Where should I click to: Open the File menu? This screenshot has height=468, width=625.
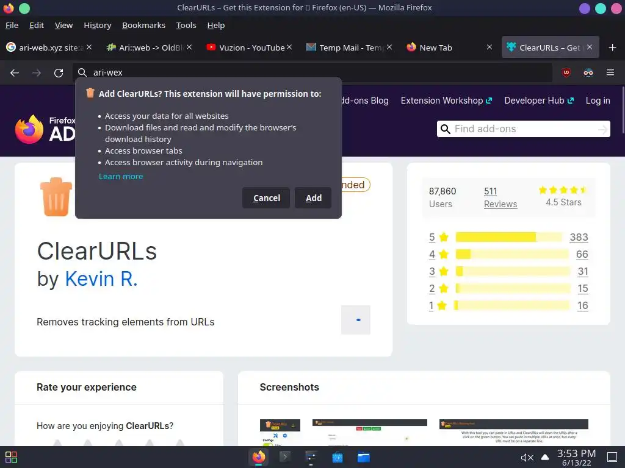point(12,25)
